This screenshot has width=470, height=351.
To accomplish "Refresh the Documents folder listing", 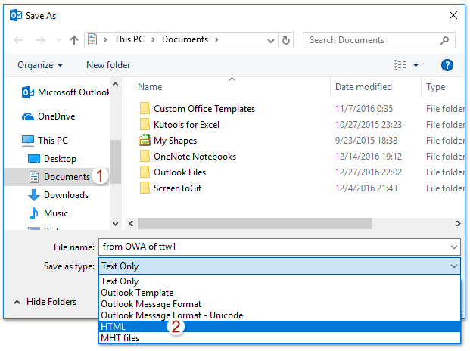I will 285,40.
